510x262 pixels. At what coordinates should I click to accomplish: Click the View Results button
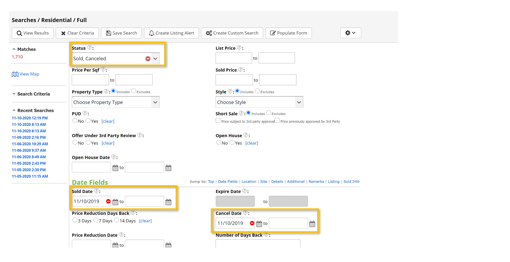(33, 33)
